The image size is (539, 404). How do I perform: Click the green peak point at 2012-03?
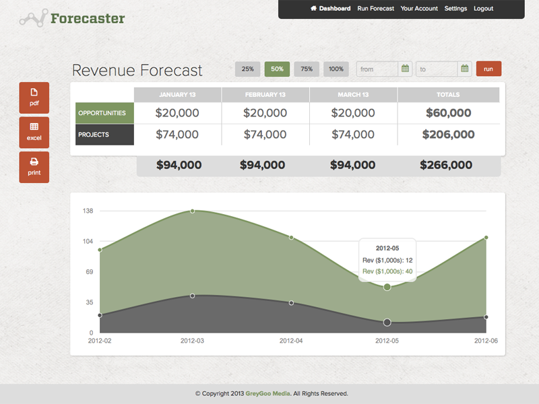point(193,211)
